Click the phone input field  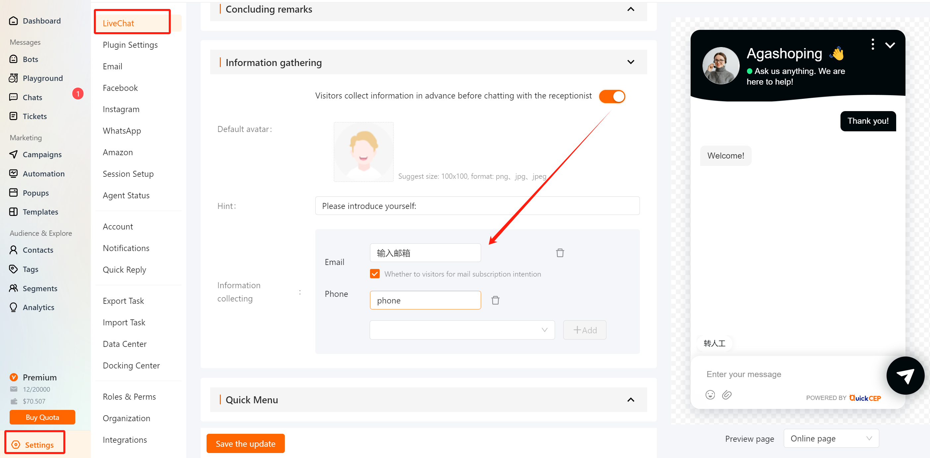tap(425, 300)
